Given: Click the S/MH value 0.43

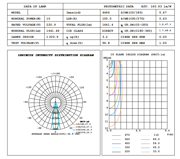Looking at the screenshot, I should [x=163, y=19].
